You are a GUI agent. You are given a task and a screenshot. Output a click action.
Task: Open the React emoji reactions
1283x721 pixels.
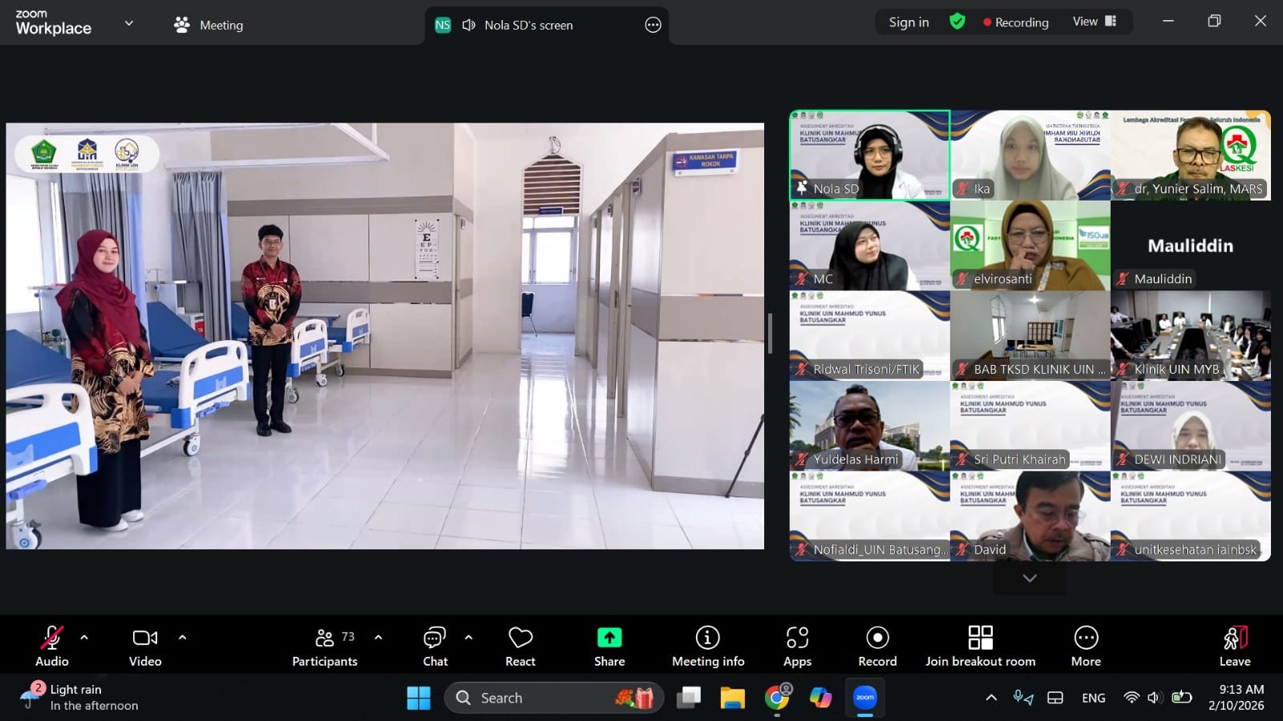(x=520, y=646)
